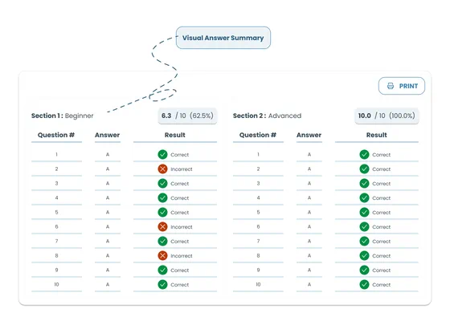Click the Correct text for Advanced question 1
Screen dimensions: 450x321
coord(382,155)
